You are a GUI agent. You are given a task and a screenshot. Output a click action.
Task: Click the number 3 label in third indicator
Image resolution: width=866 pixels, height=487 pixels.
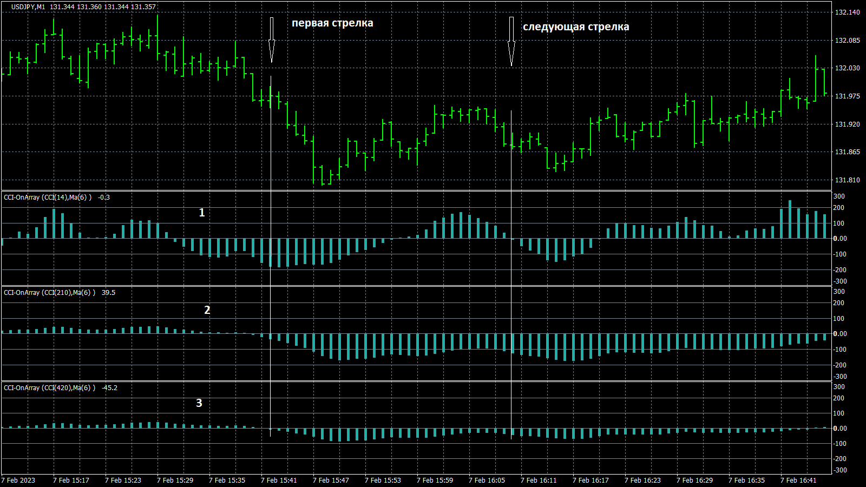tap(199, 403)
